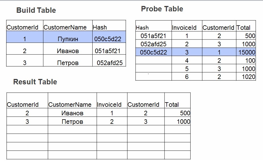This screenshot has width=263, height=163.
Task: Click hash 051a5f21 in the Probe Table
Action: [x=153, y=36]
